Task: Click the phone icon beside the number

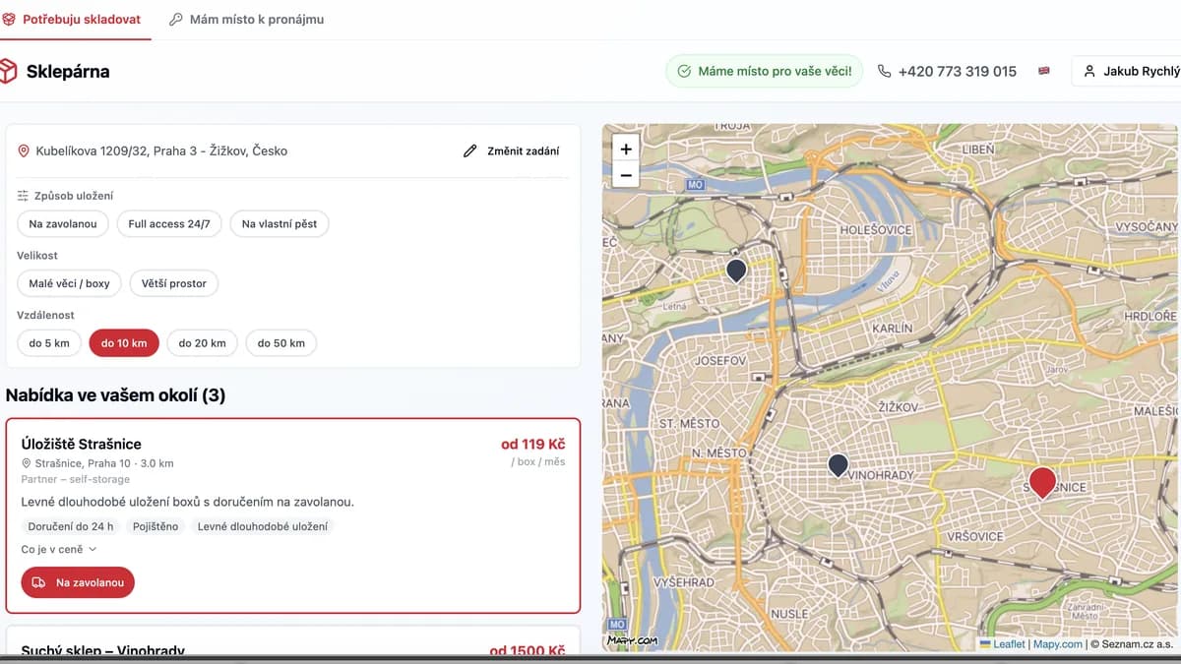Action: click(884, 71)
